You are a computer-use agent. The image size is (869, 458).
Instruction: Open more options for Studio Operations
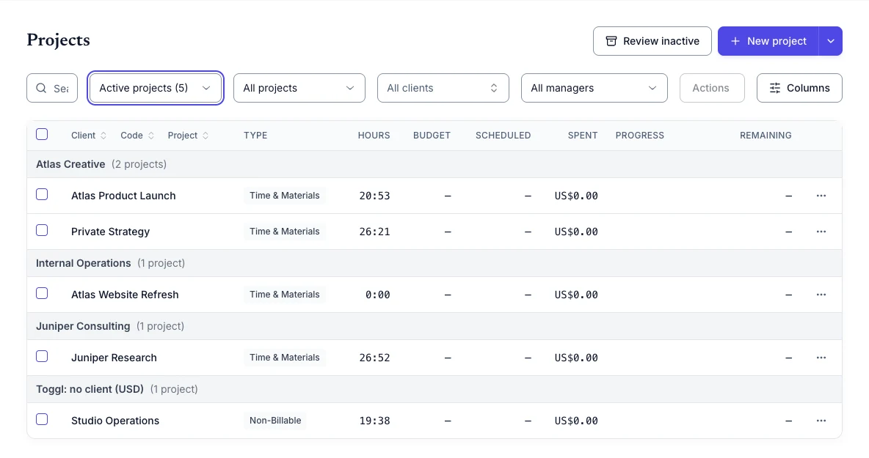[x=821, y=421]
